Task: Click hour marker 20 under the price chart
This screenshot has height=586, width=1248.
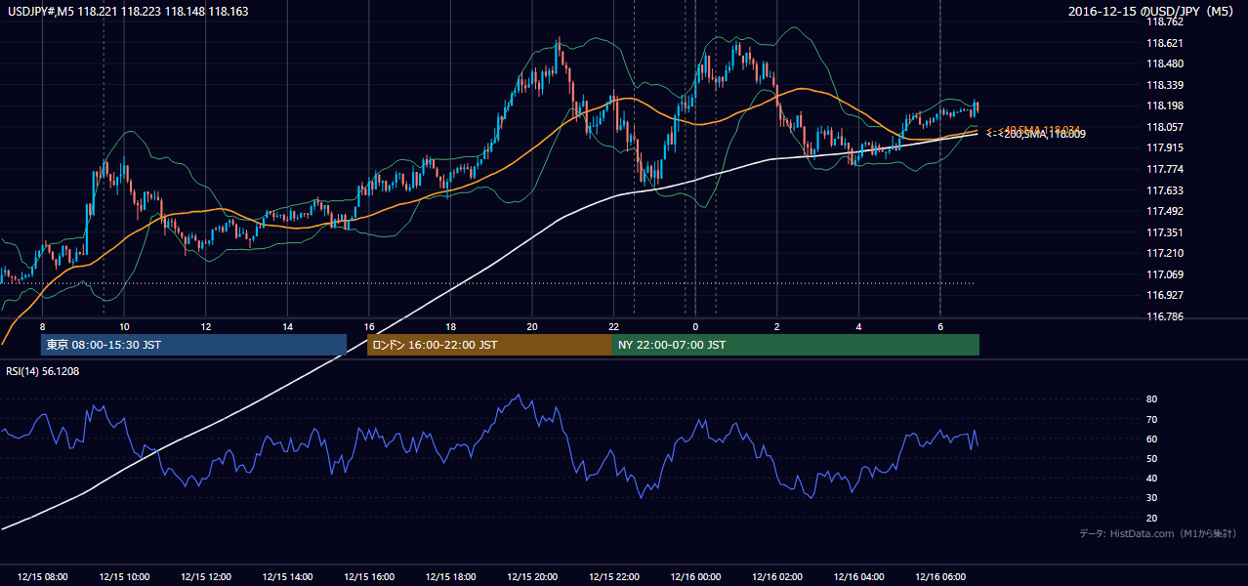Action: click(x=532, y=325)
